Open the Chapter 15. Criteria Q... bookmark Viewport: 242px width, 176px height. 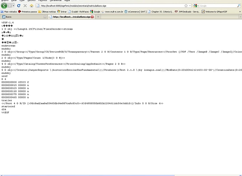click(161, 12)
